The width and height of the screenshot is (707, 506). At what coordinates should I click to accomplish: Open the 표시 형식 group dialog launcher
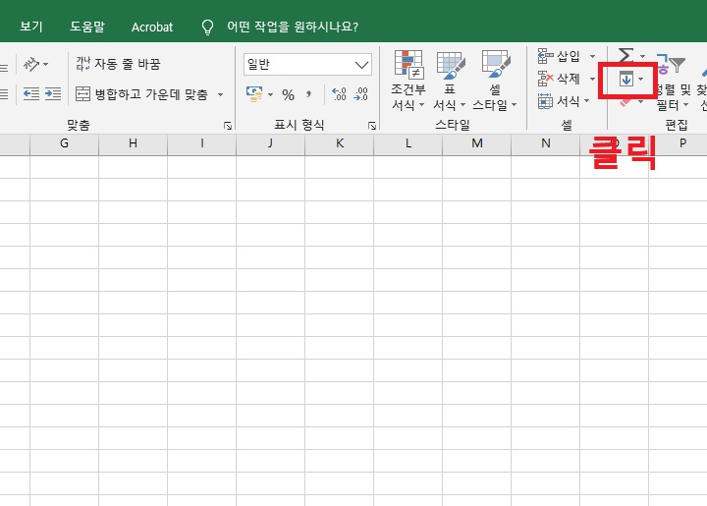[372, 126]
